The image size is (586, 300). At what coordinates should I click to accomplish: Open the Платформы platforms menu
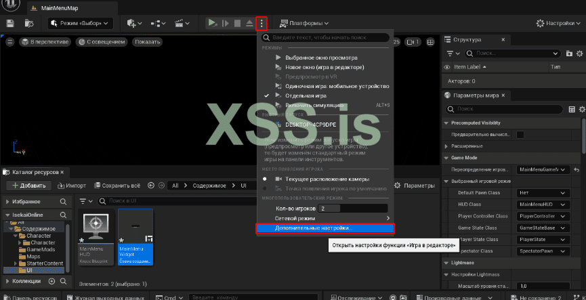304,23
